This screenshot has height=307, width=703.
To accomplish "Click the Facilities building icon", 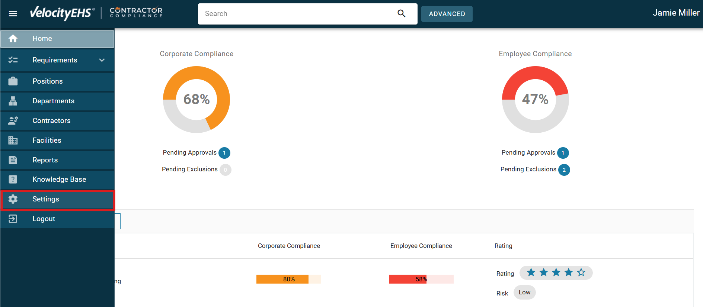I will tap(13, 140).
